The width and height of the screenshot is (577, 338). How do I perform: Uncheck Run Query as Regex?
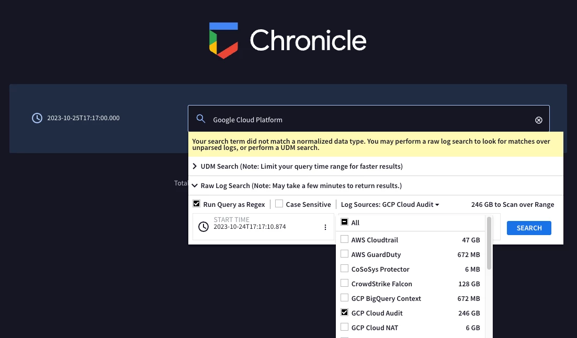197,204
